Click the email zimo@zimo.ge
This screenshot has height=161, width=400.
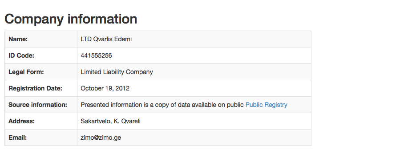pyautogui.click(x=101, y=137)
